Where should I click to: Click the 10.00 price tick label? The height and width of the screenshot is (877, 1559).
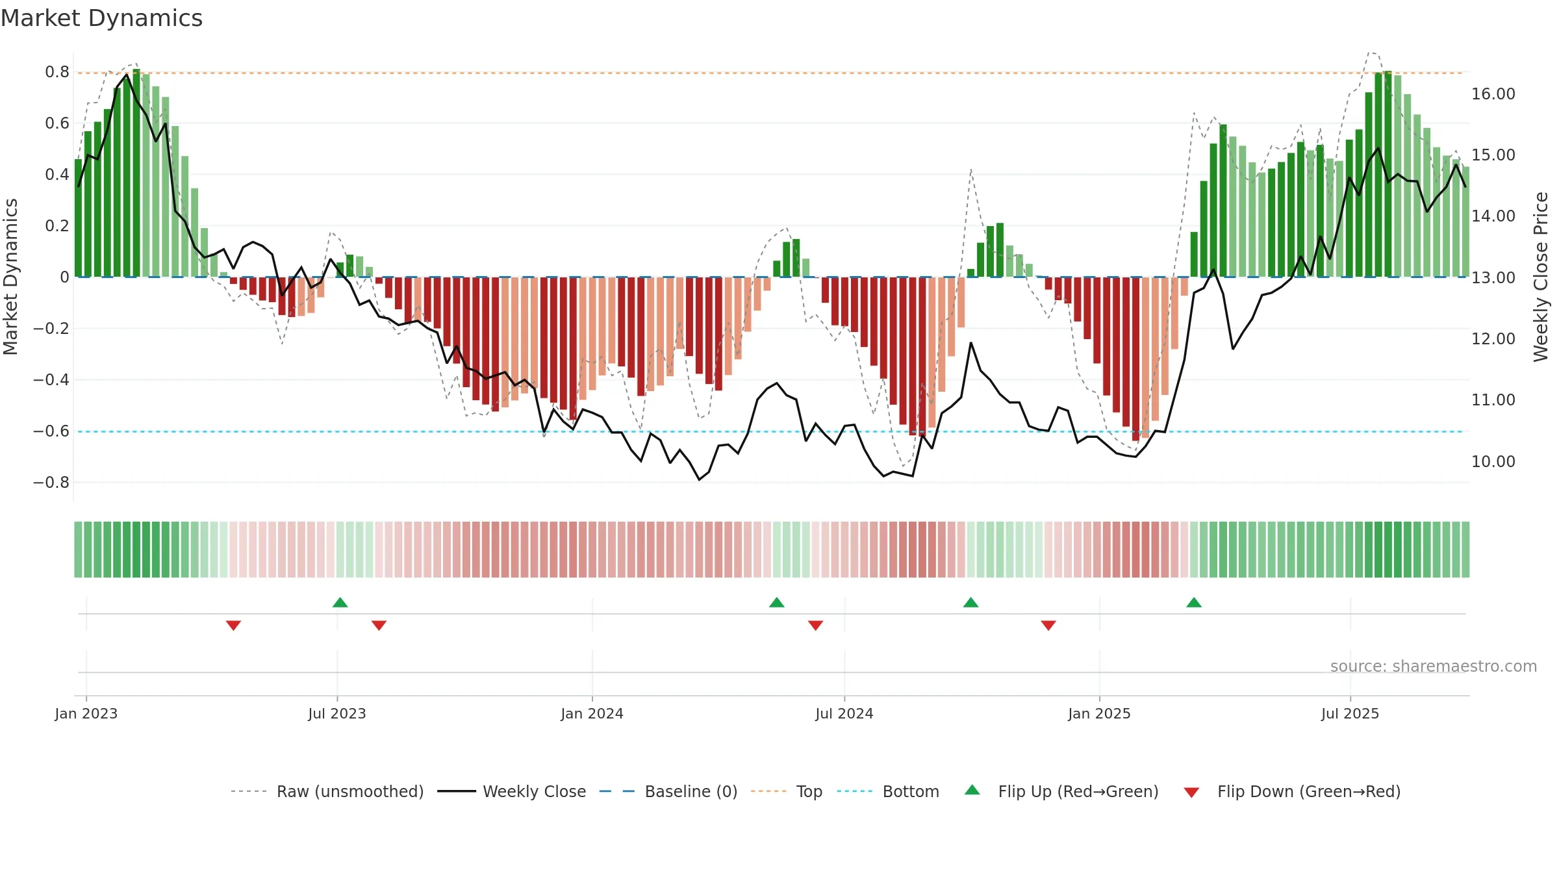pos(1493,461)
